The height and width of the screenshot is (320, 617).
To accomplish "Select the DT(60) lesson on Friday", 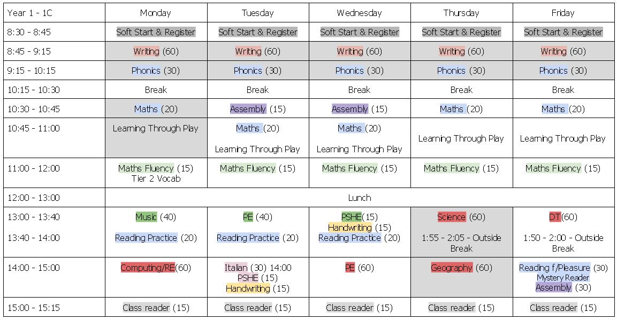I will pos(563,217).
